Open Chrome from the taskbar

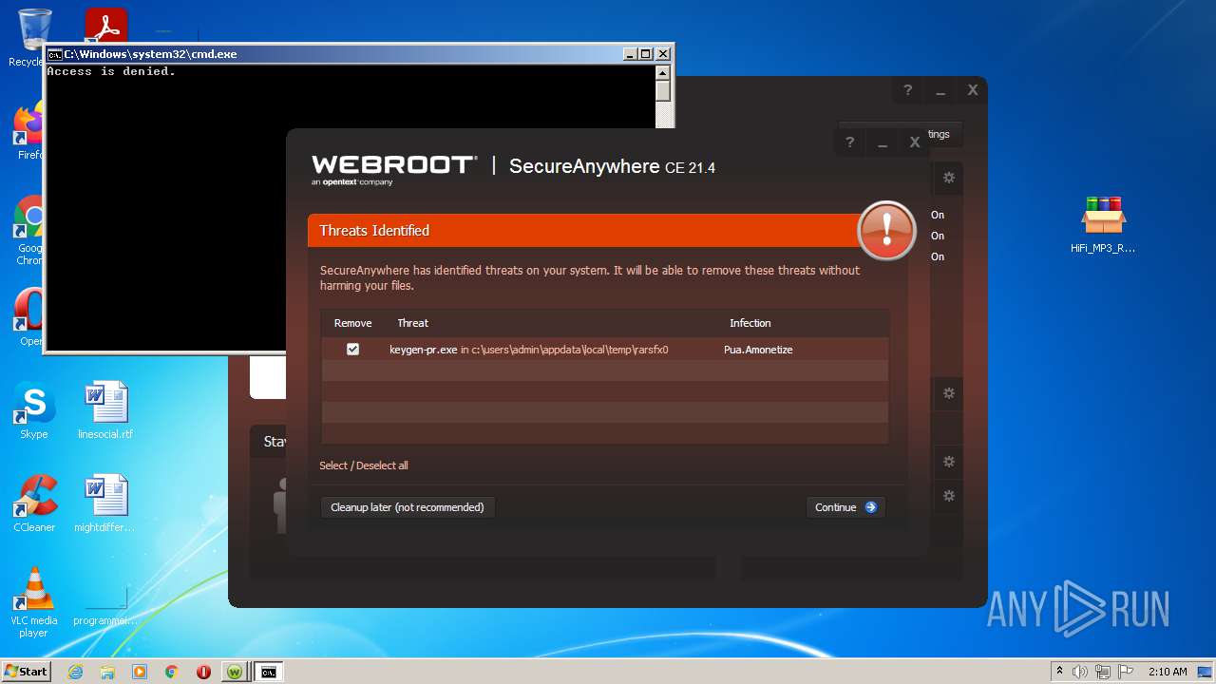click(172, 672)
